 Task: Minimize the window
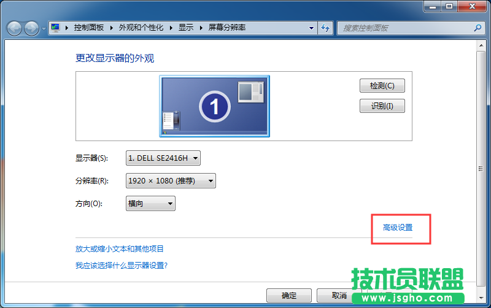pyautogui.click(x=433, y=6)
